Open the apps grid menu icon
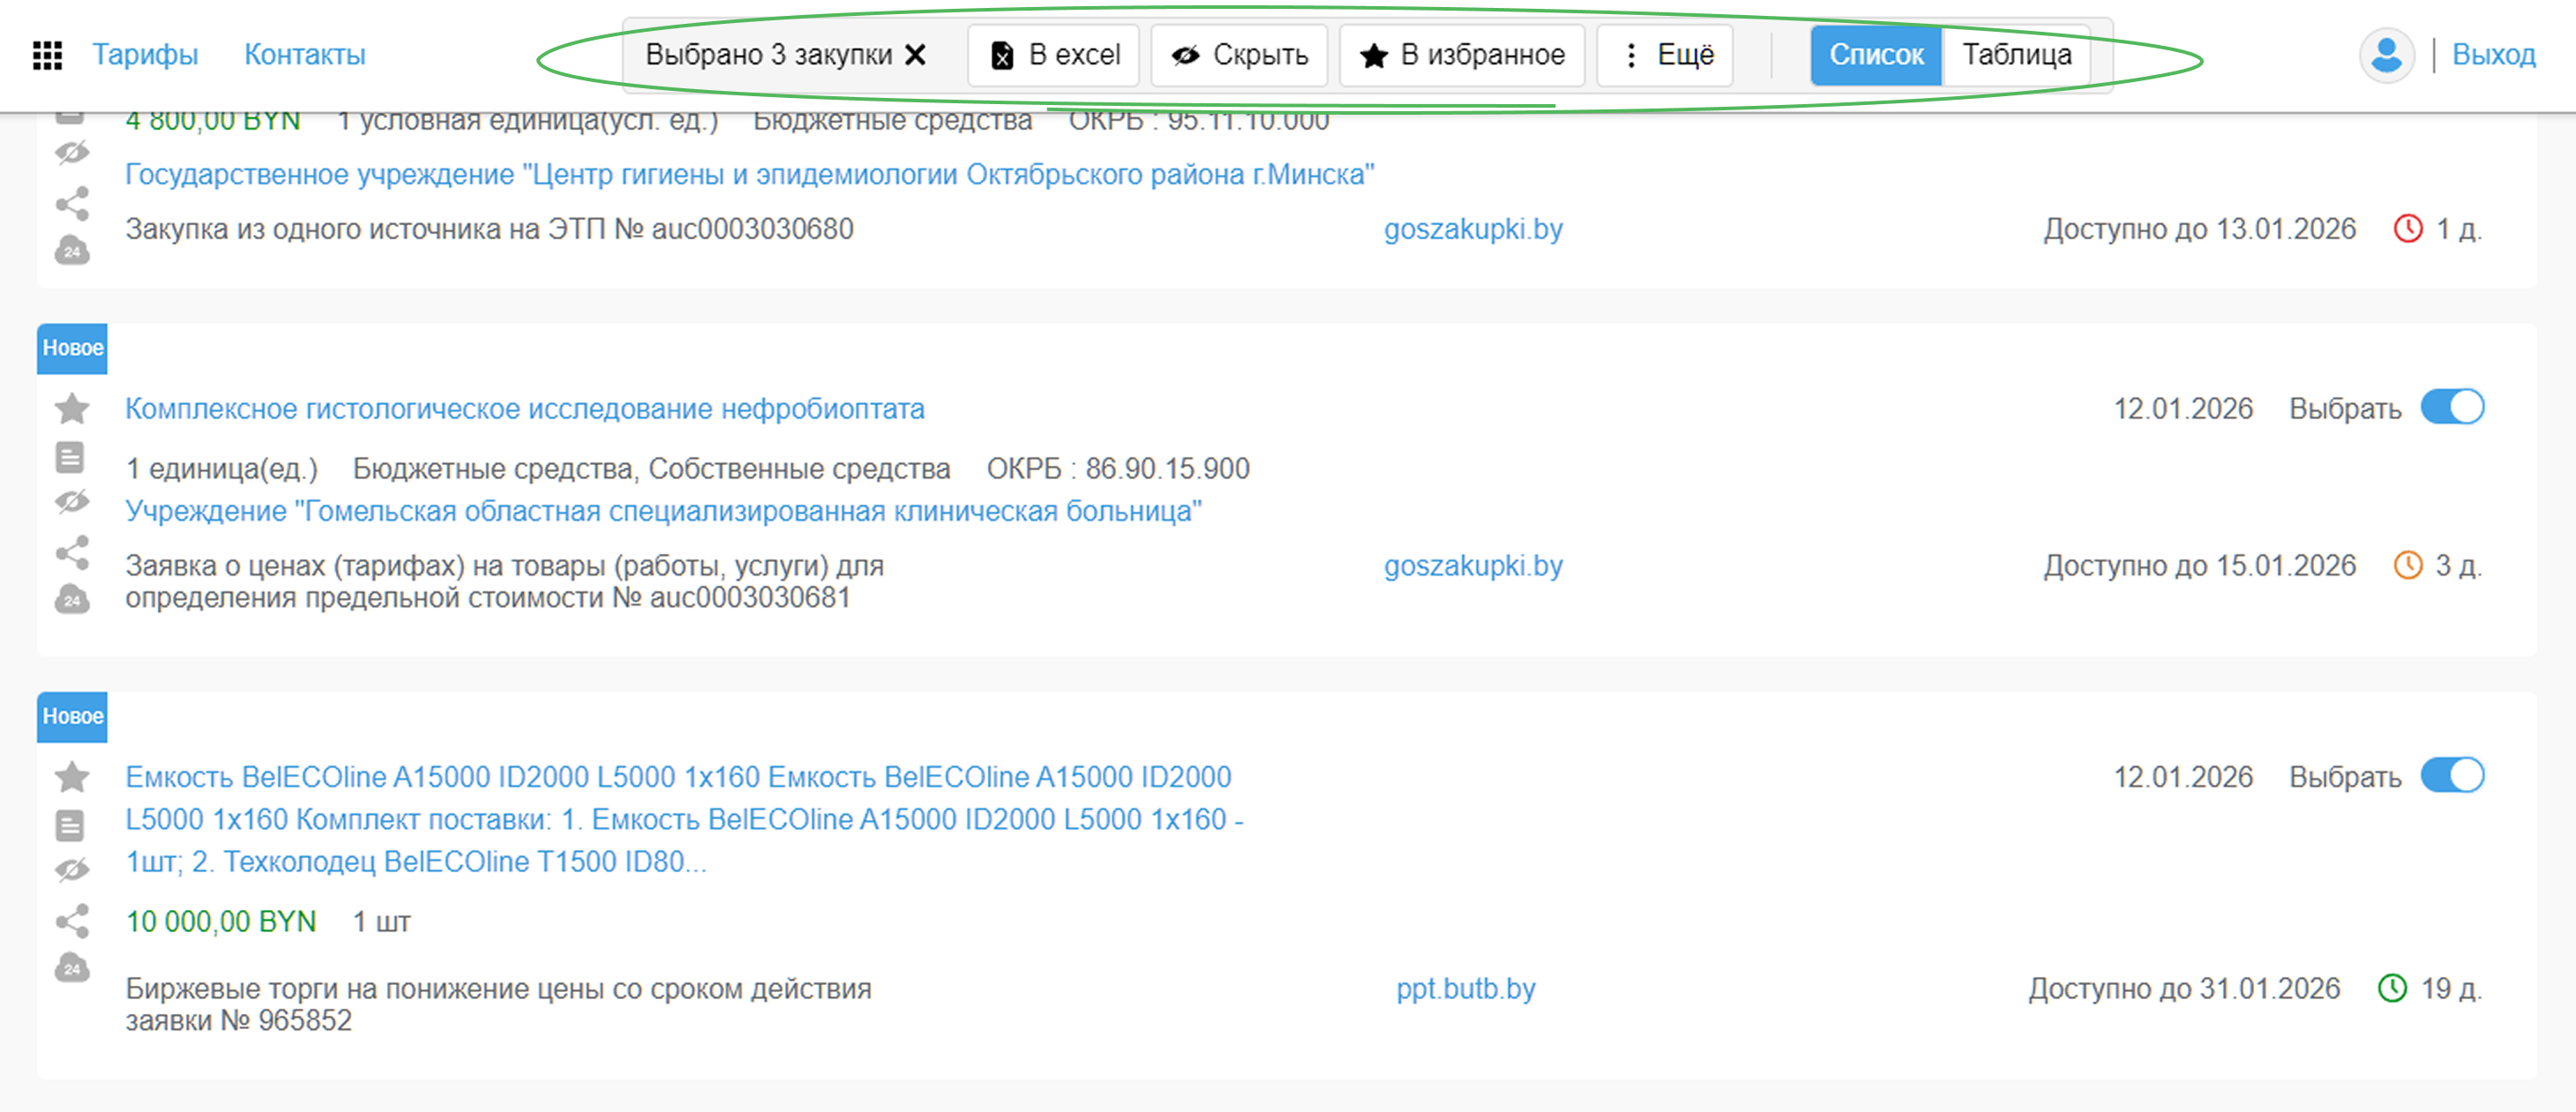Screen dimensions: 2576x1112 point(47,55)
